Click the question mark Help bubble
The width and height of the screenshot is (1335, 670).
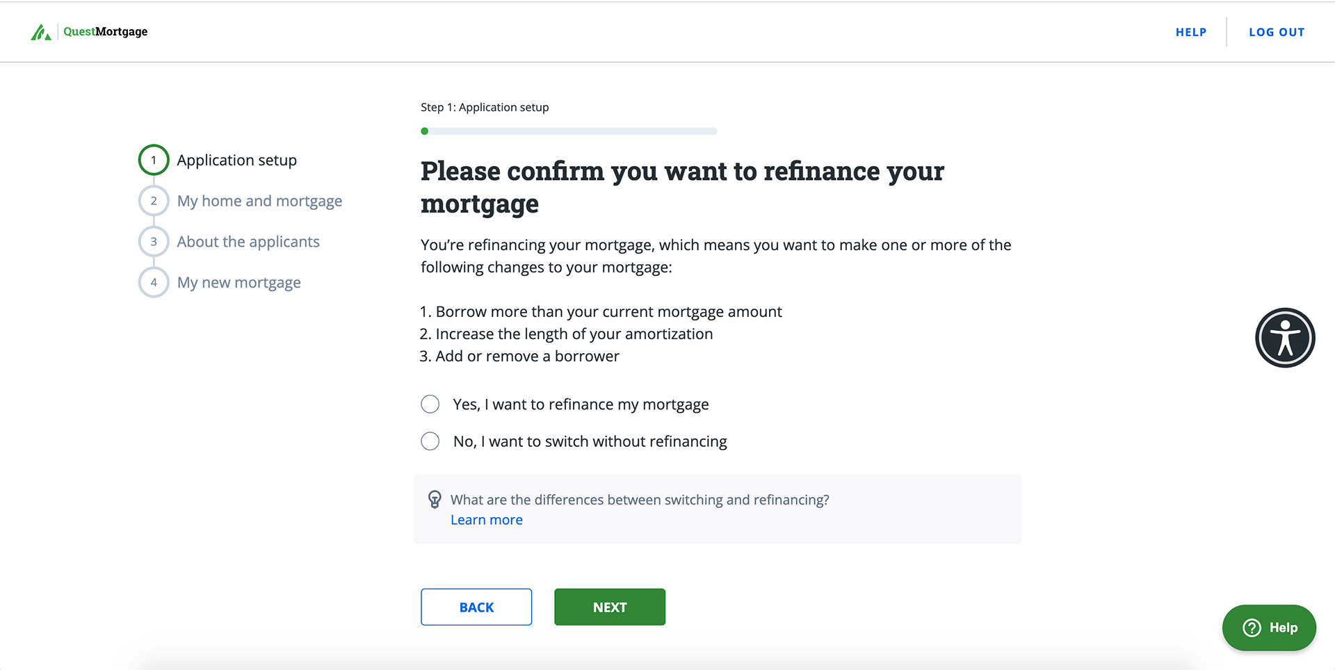[x=1269, y=628]
